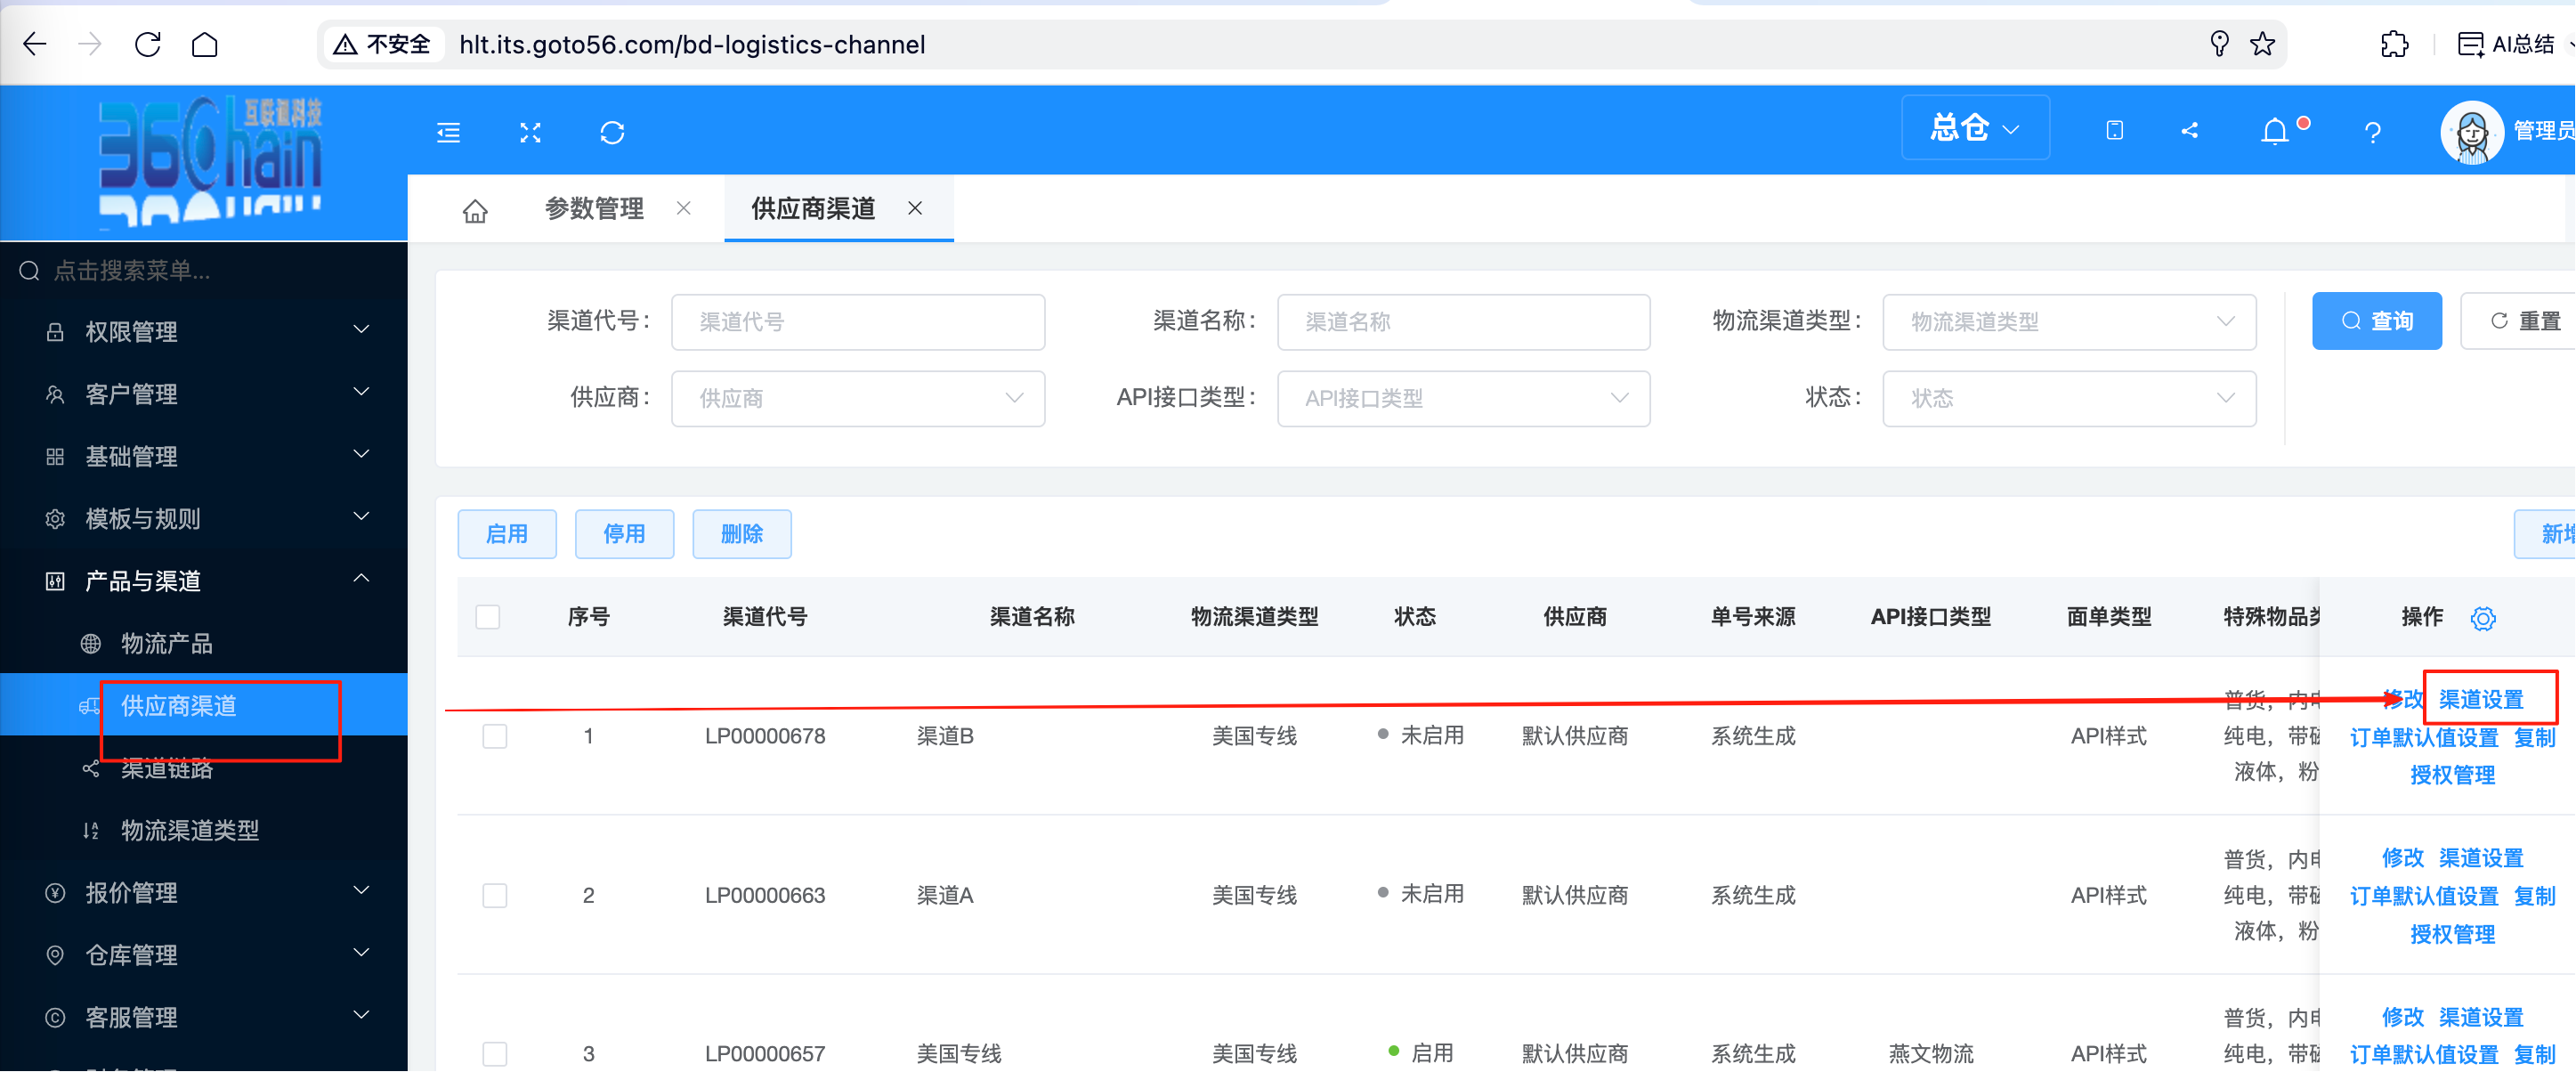
Task: Open column settings gear beside 操作
Action: click(x=2483, y=619)
